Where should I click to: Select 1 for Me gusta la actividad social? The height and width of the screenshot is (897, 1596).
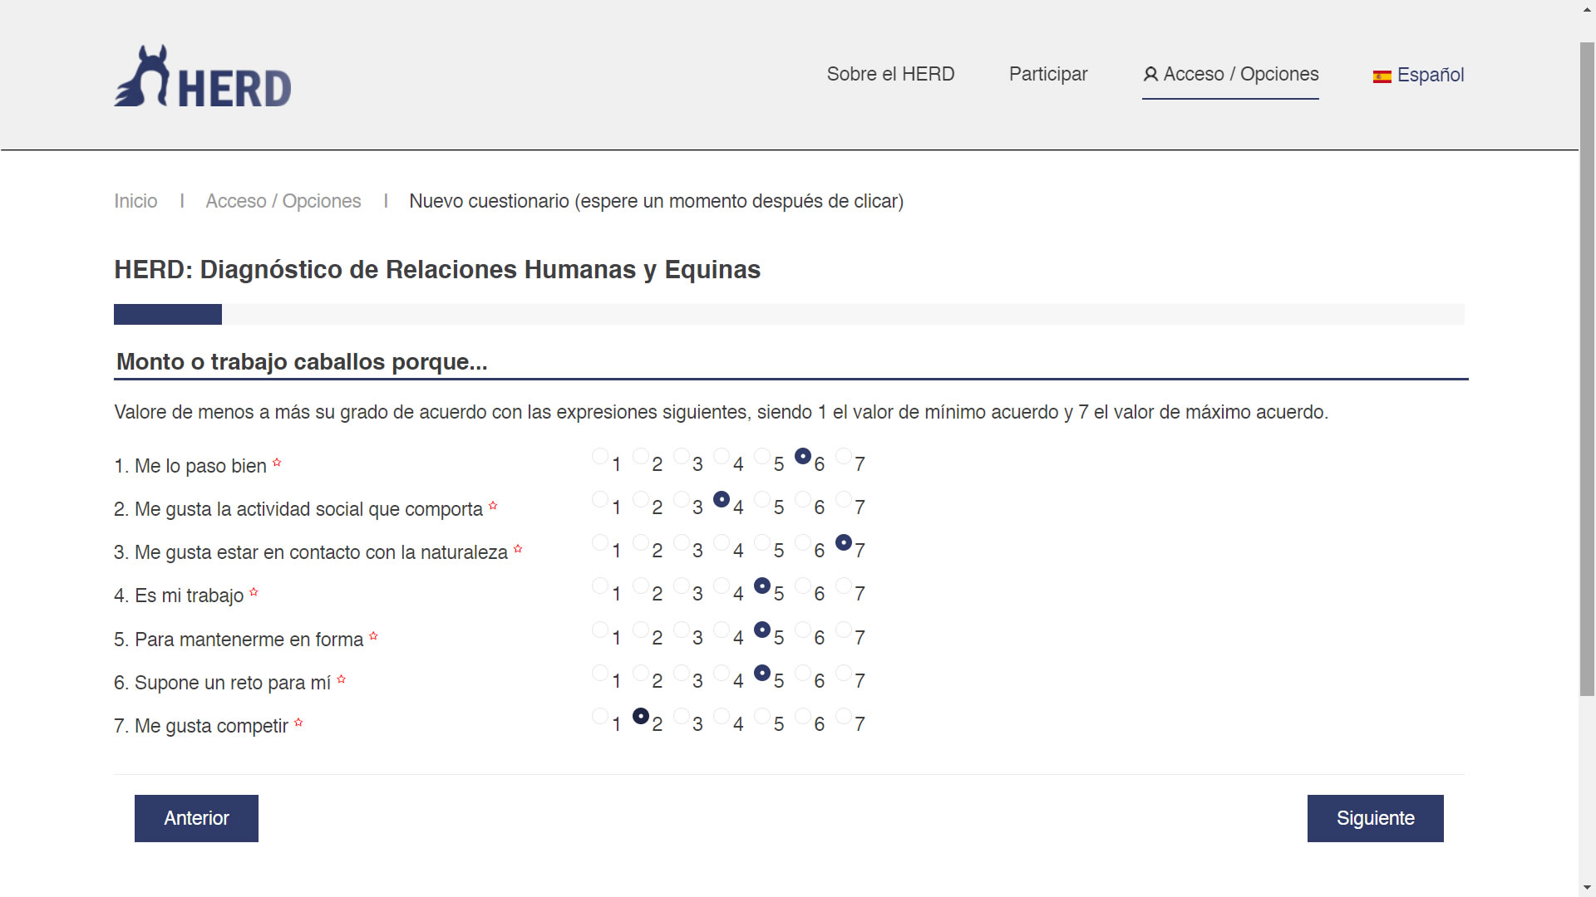pyautogui.click(x=600, y=499)
